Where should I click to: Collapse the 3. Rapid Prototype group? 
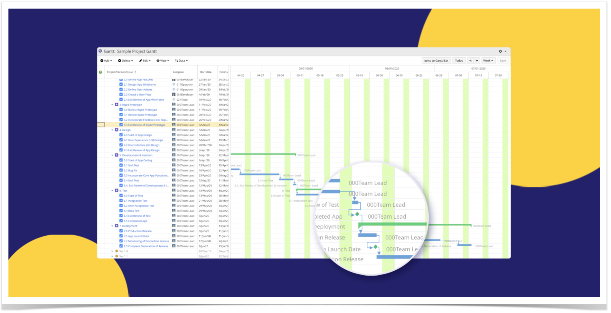[112, 104]
